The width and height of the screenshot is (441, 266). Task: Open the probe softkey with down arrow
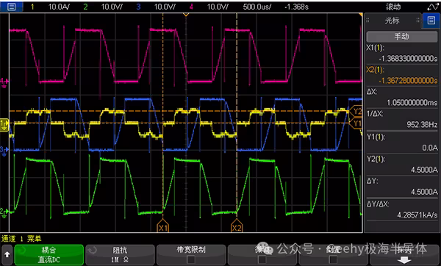[404, 255]
